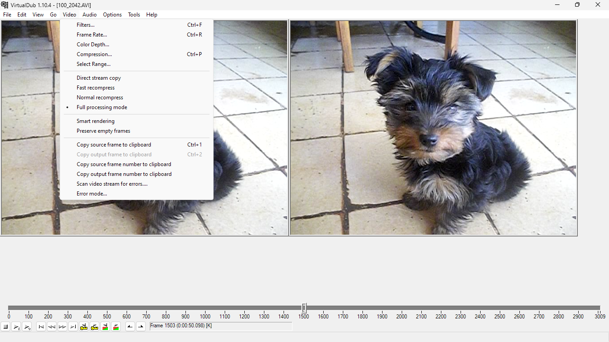The image size is (609, 342).
Task: Open Filters... from the Video menu
Action: tap(86, 25)
